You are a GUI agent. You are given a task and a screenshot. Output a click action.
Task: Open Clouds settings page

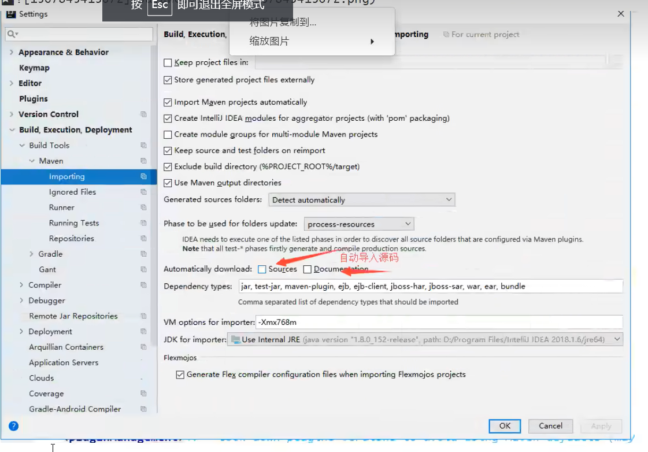click(41, 378)
